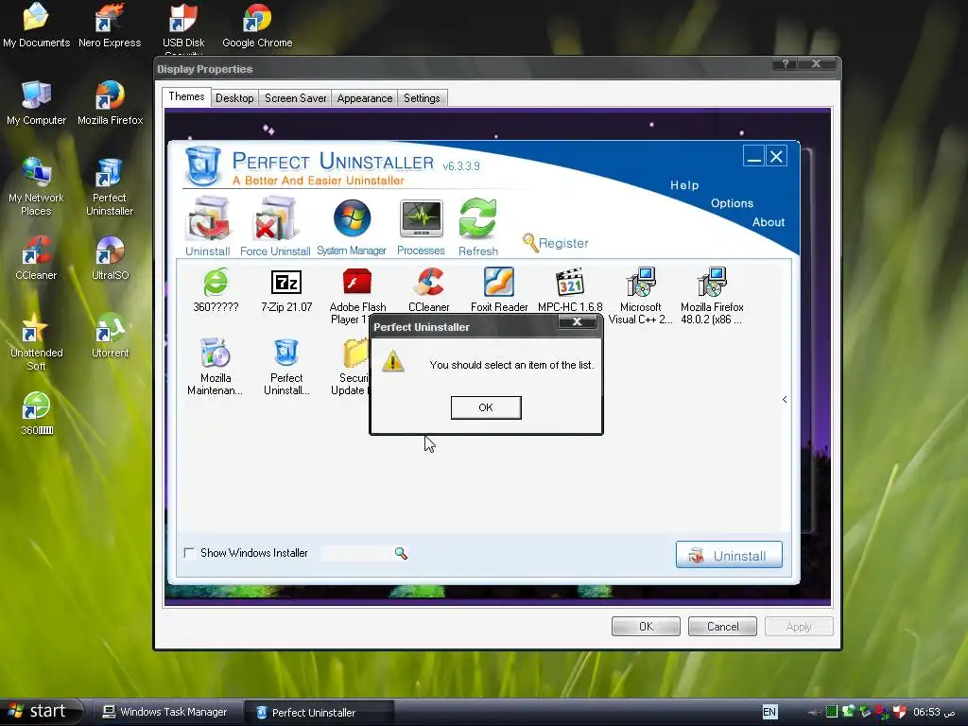Click the search magnifier icon
968x726 pixels.
[401, 553]
